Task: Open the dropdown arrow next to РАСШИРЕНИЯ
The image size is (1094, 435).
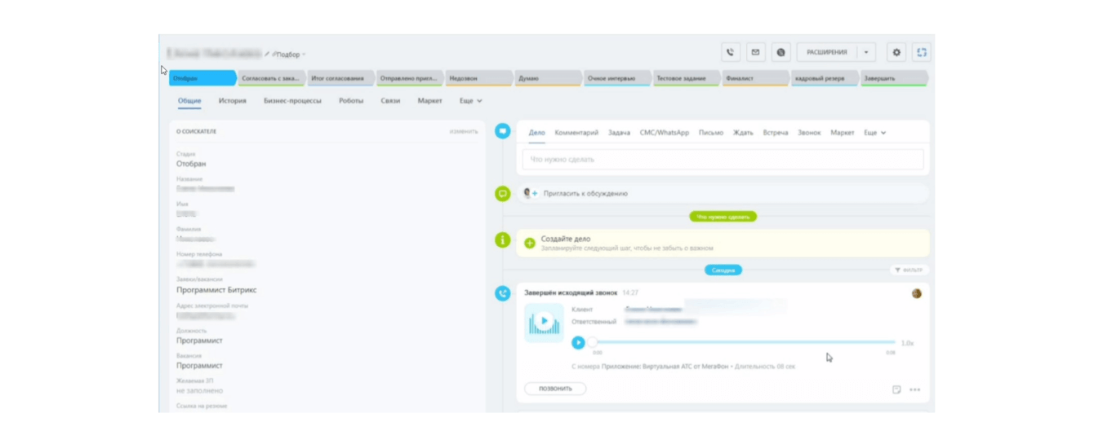Action: coord(866,52)
